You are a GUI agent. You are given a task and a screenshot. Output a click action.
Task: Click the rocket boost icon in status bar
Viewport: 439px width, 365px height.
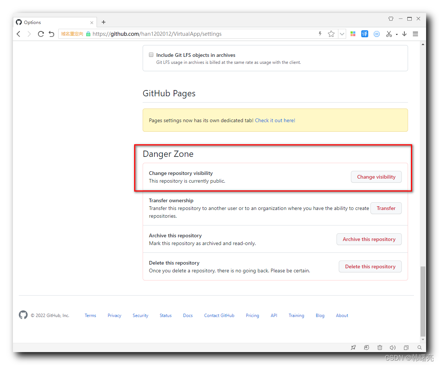(x=353, y=347)
